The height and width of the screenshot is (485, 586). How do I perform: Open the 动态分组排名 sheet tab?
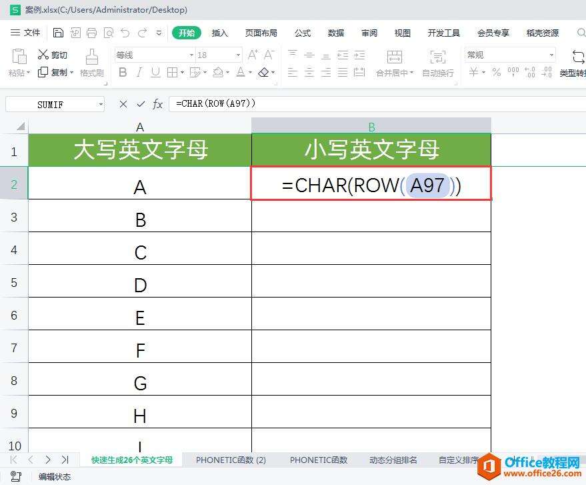point(393,460)
